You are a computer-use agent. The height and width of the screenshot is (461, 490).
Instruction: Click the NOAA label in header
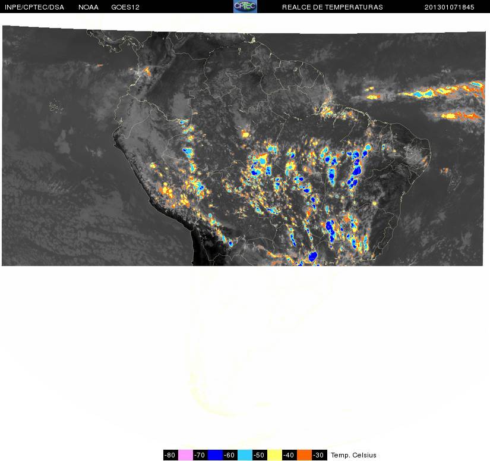tap(88, 7)
